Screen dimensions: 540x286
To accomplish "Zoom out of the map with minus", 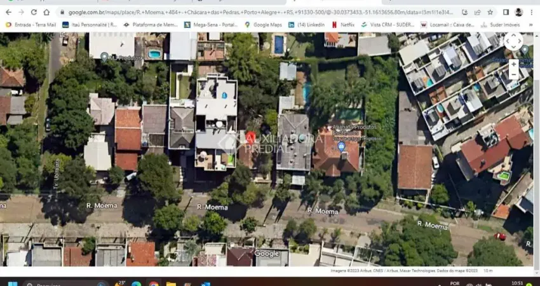I will click(513, 74).
